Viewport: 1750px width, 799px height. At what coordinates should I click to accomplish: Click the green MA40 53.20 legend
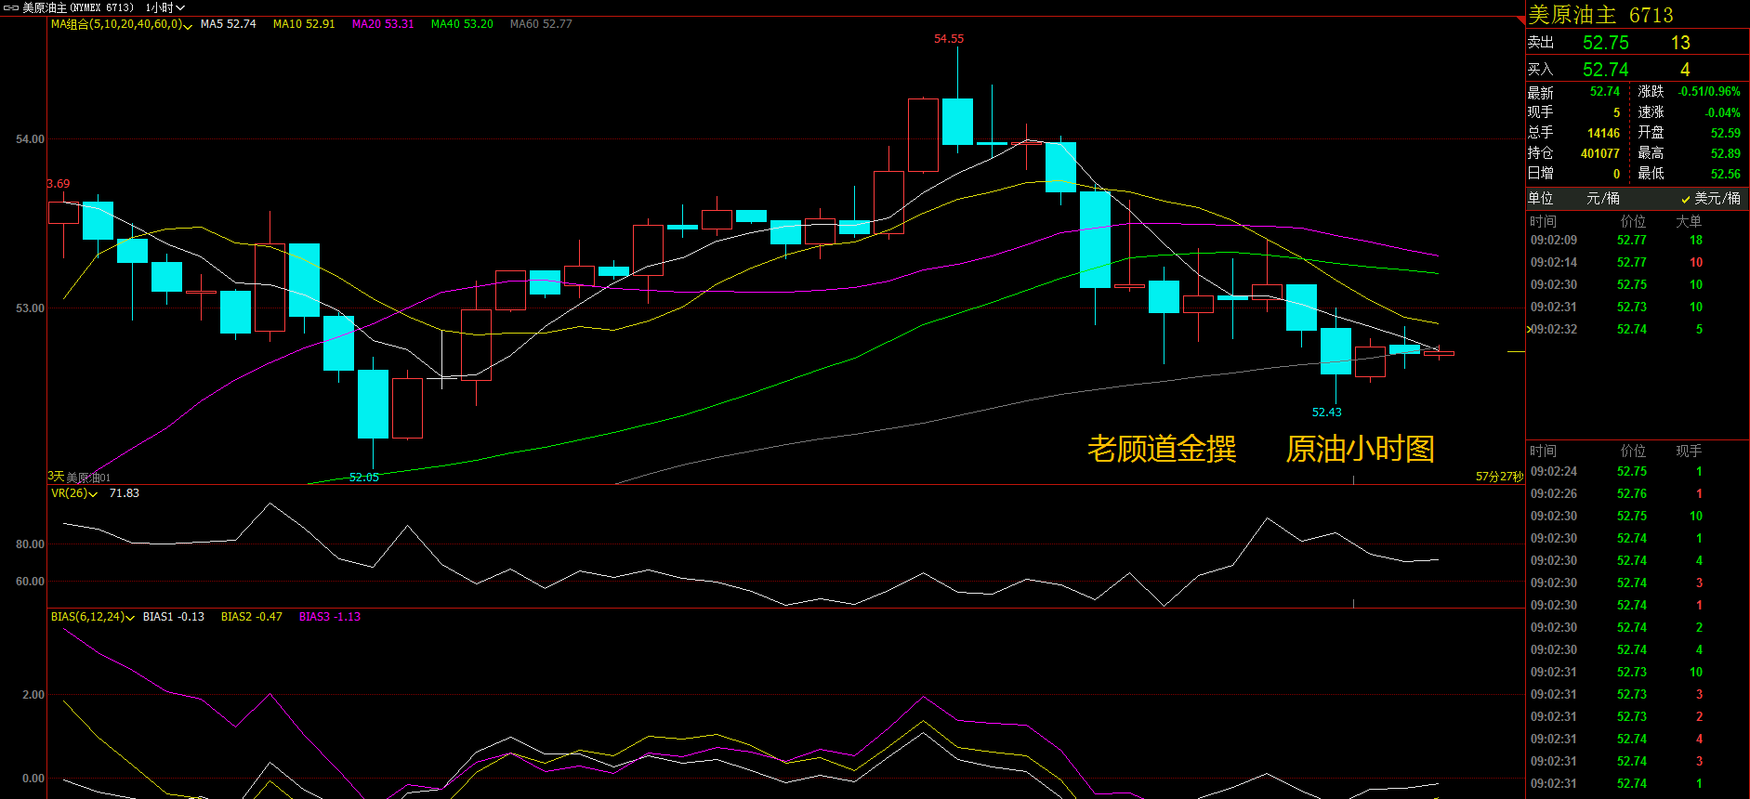[x=461, y=24]
